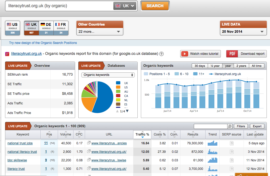Sort by Traffic % column

pos(142,134)
